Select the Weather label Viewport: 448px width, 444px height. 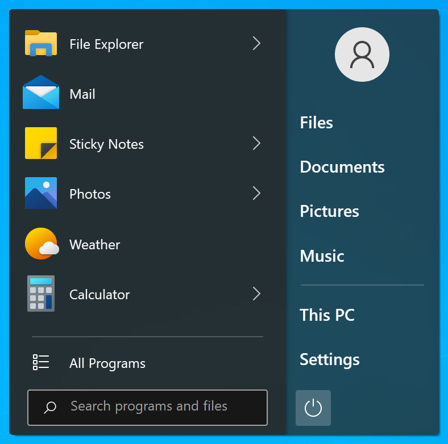click(94, 245)
